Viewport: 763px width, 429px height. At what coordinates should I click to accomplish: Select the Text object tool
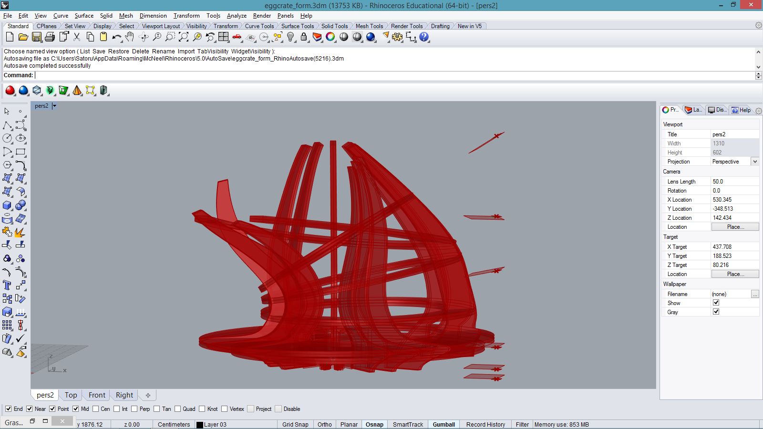point(7,286)
